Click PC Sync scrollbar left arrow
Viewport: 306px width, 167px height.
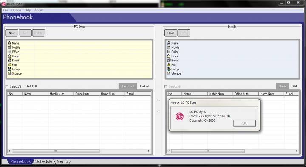(9, 151)
